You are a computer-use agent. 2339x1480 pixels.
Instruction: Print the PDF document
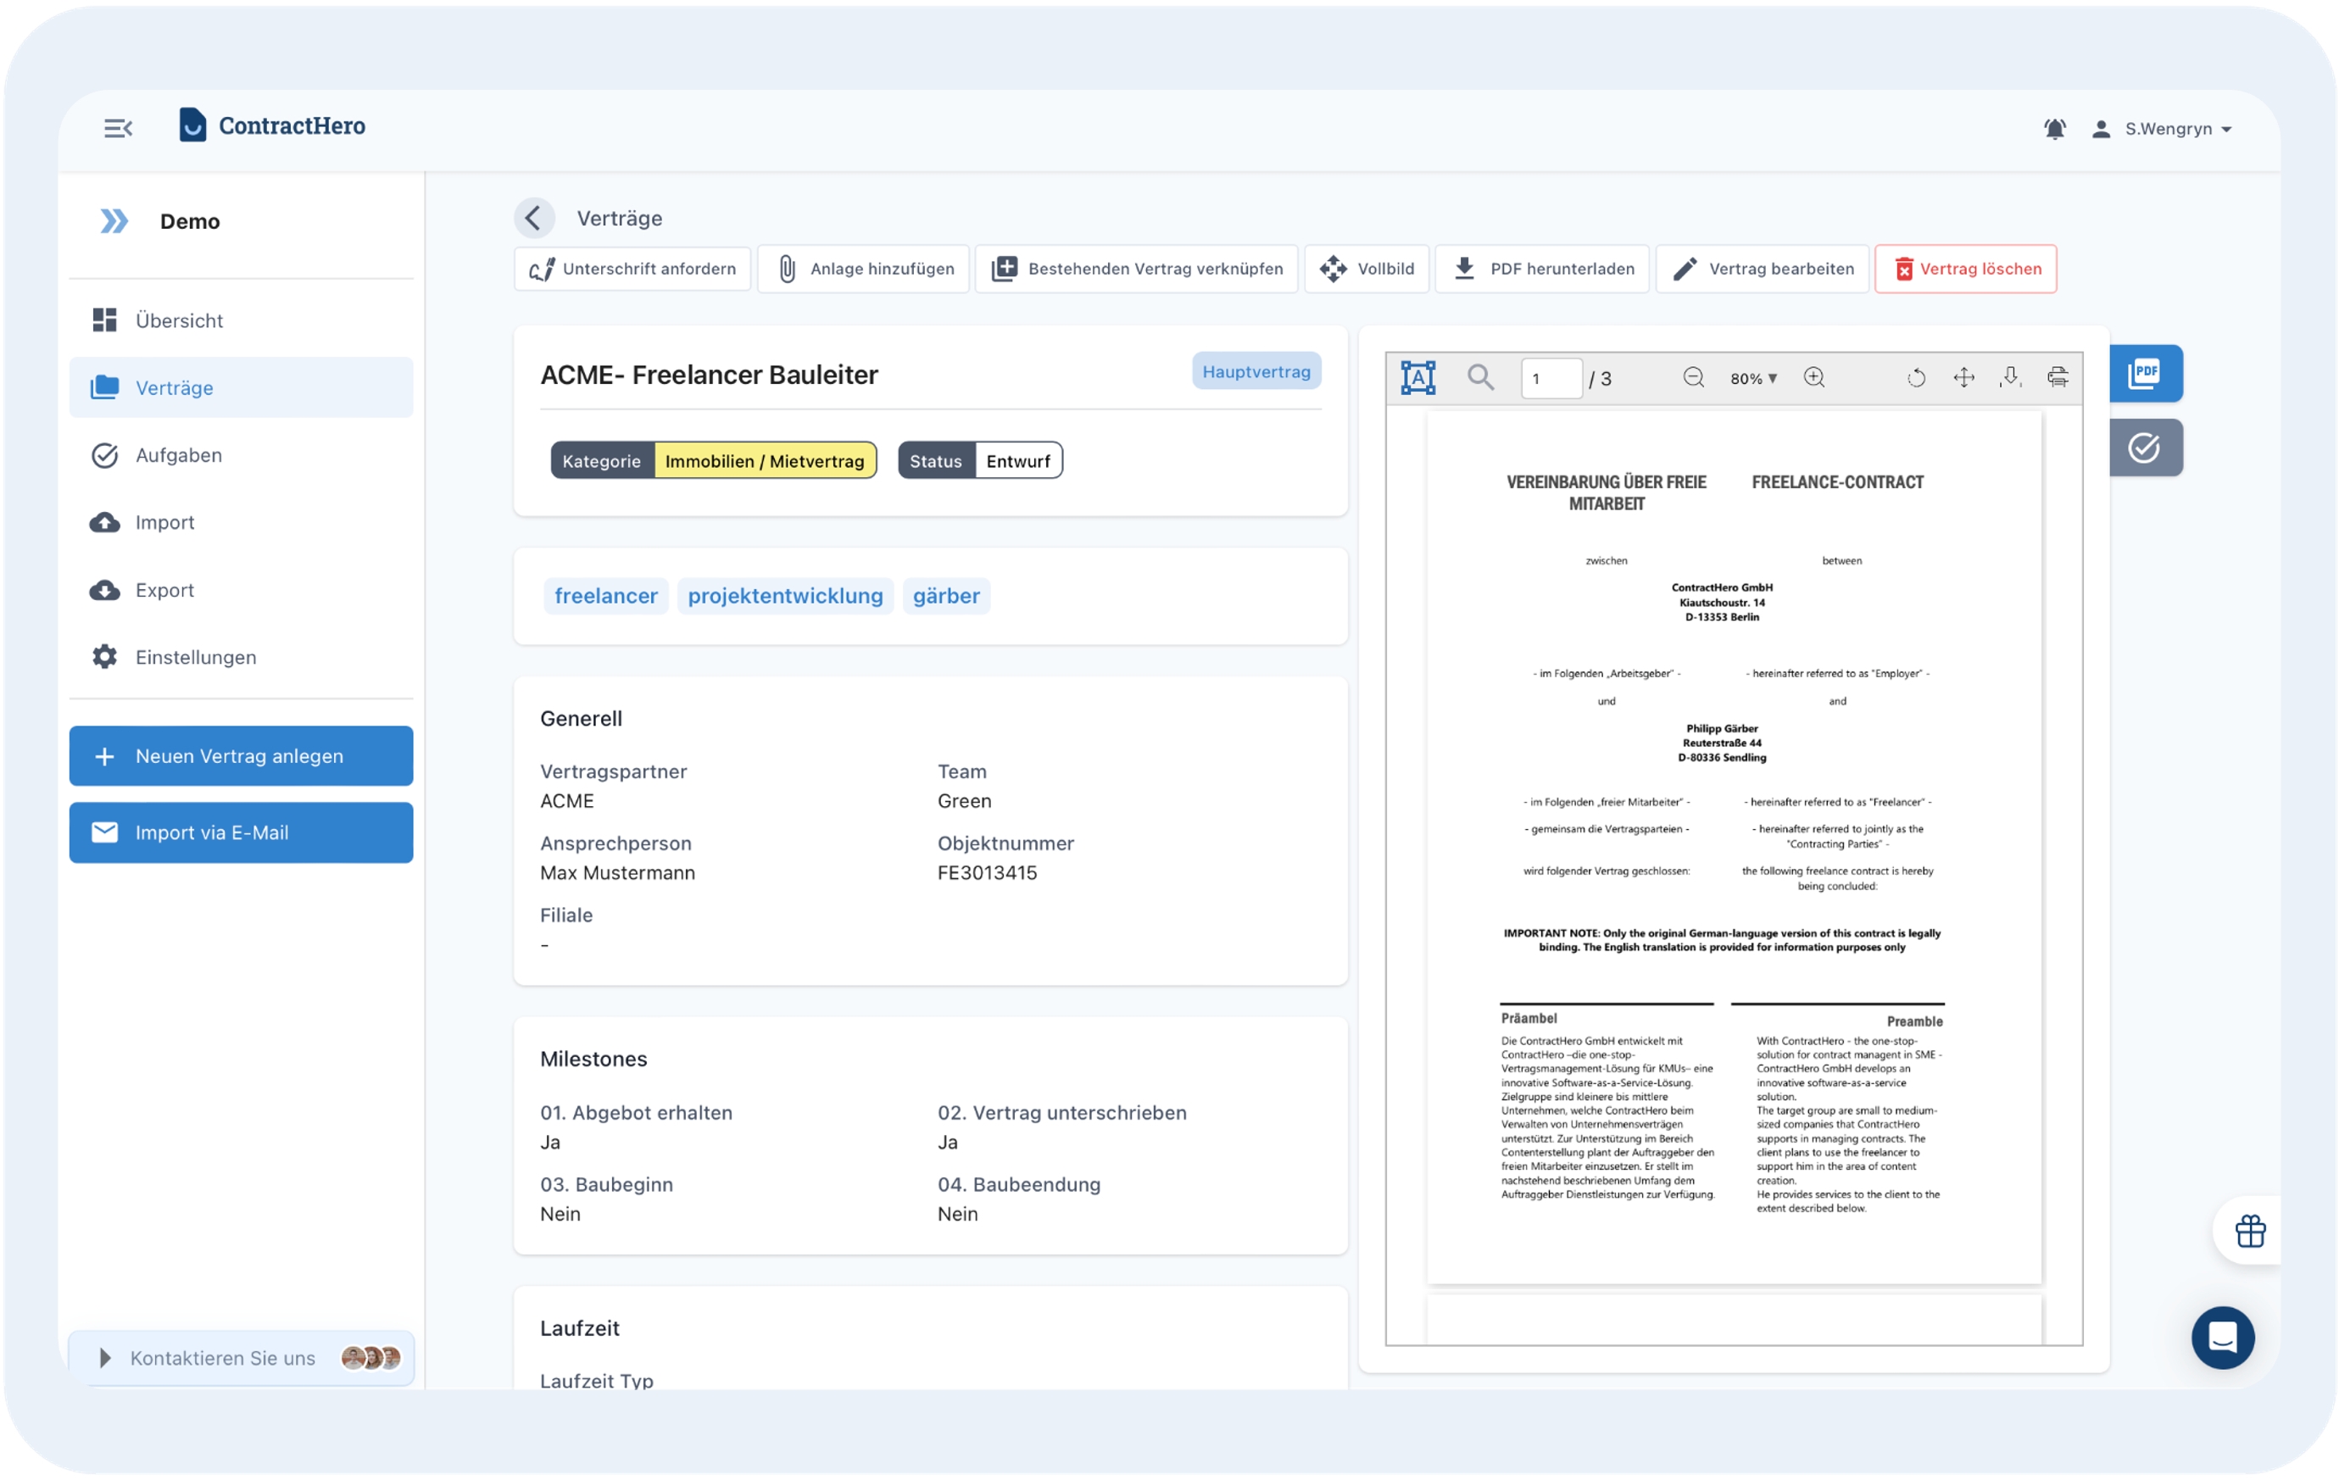click(x=2057, y=378)
